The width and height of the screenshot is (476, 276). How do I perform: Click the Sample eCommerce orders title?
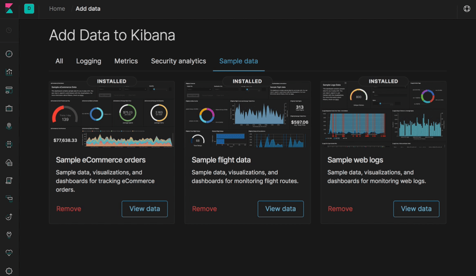[x=100, y=160]
